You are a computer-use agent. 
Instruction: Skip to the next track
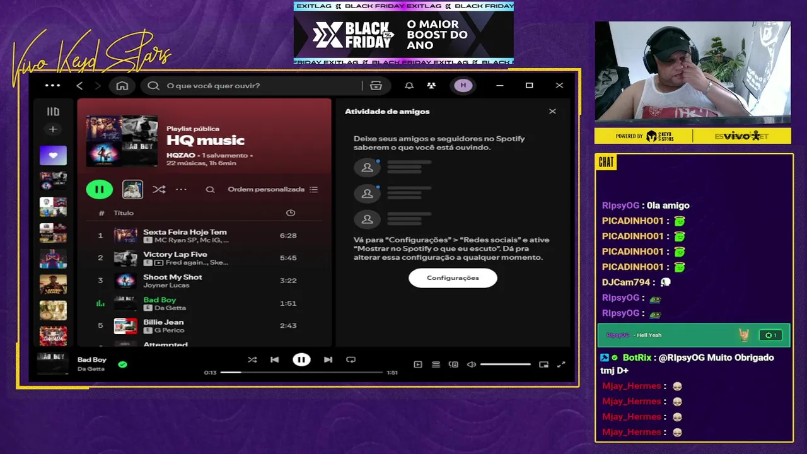[x=328, y=359]
